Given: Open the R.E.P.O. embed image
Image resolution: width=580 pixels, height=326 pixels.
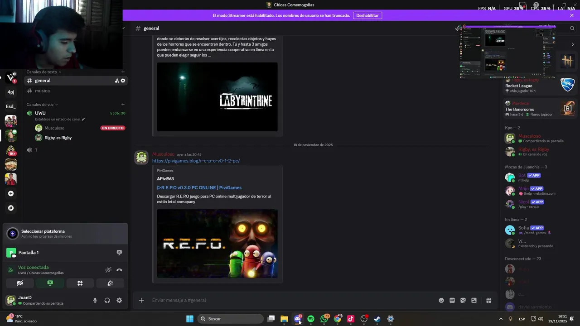Looking at the screenshot, I should [x=217, y=244].
